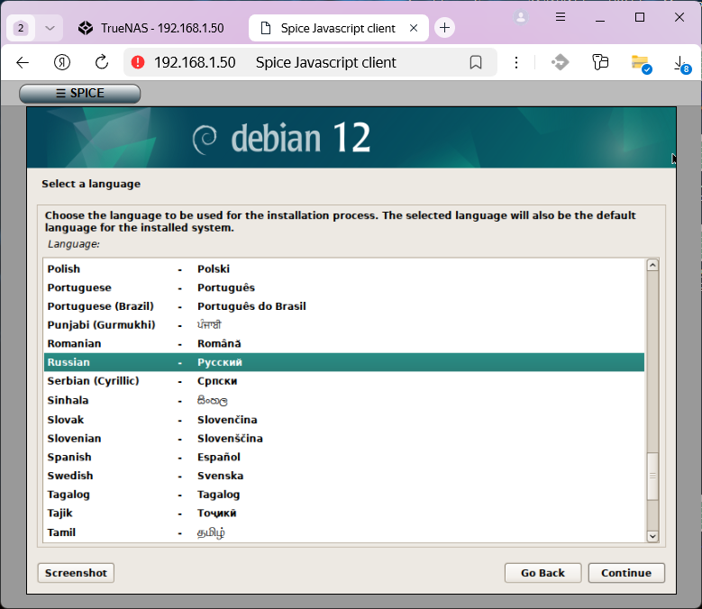Screen dimensions: 702x609
Task: Select Slovenian language row
Action: click(x=344, y=439)
